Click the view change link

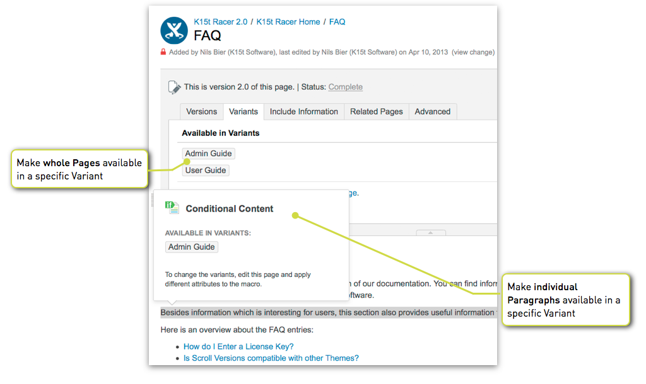[x=473, y=52]
